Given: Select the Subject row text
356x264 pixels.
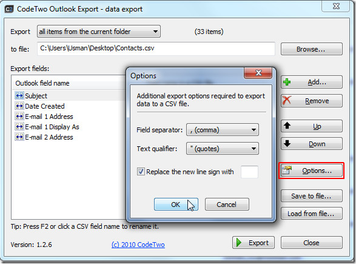Looking at the screenshot, I should click(x=36, y=96).
